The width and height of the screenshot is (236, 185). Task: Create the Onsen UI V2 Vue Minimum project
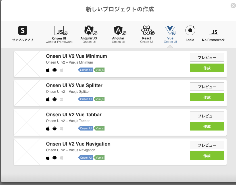click(x=207, y=68)
